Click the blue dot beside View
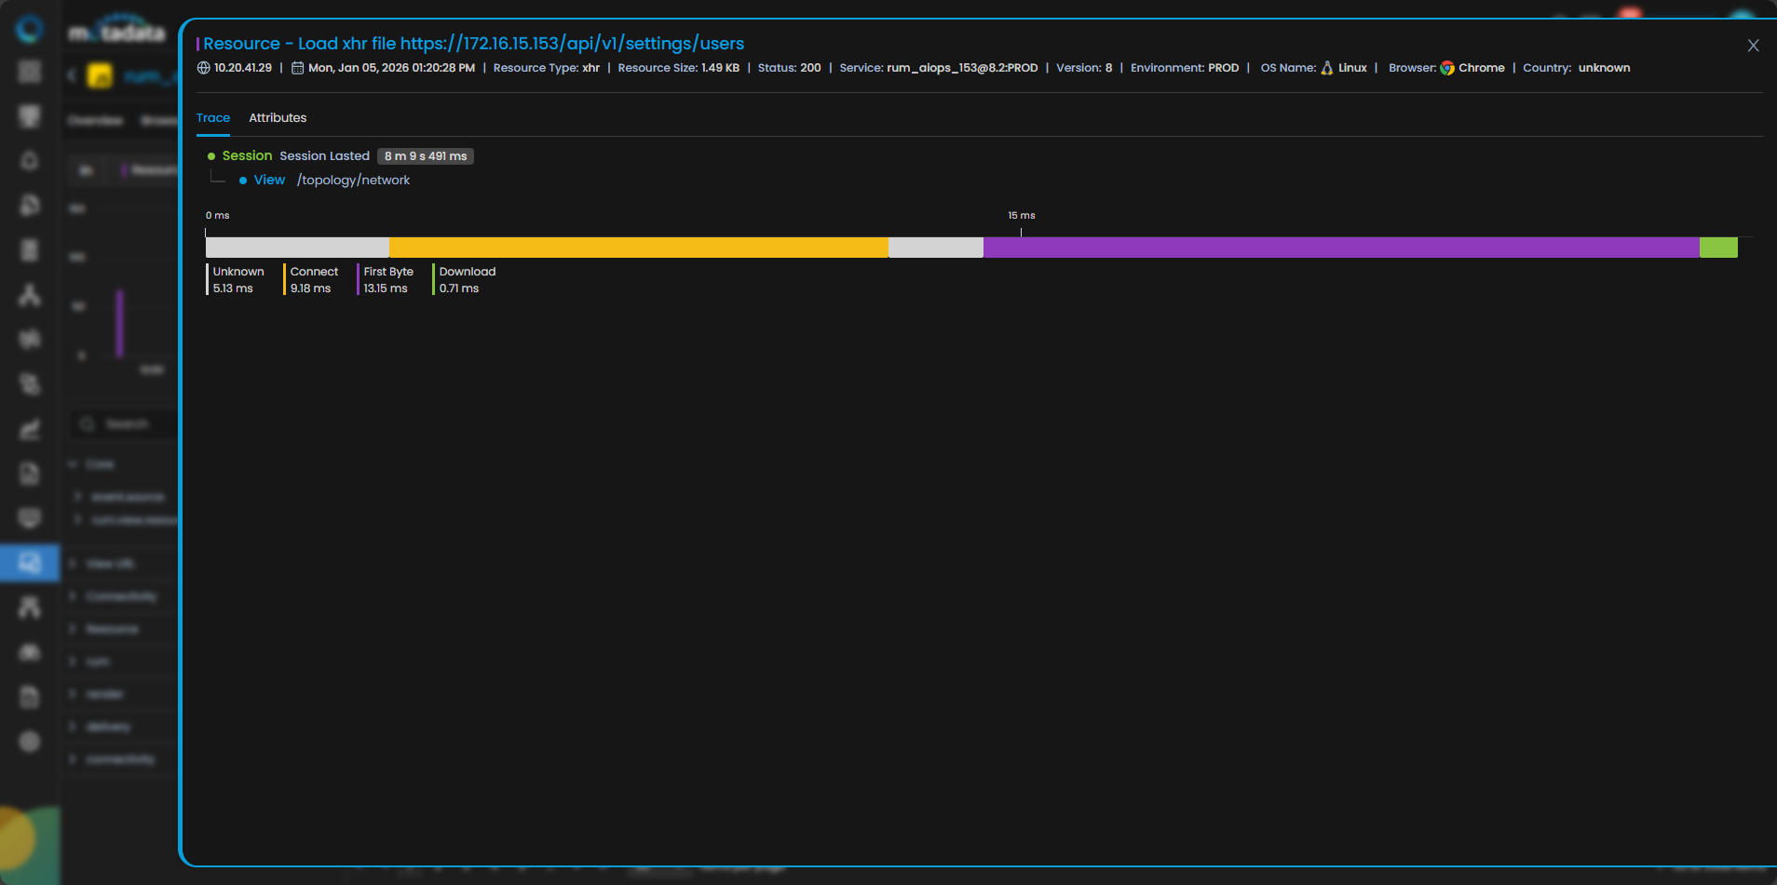Viewport: 1777px width, 885px height. (243, 181)
